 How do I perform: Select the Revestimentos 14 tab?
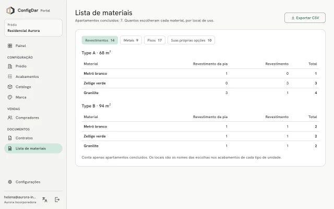(100, 40)
